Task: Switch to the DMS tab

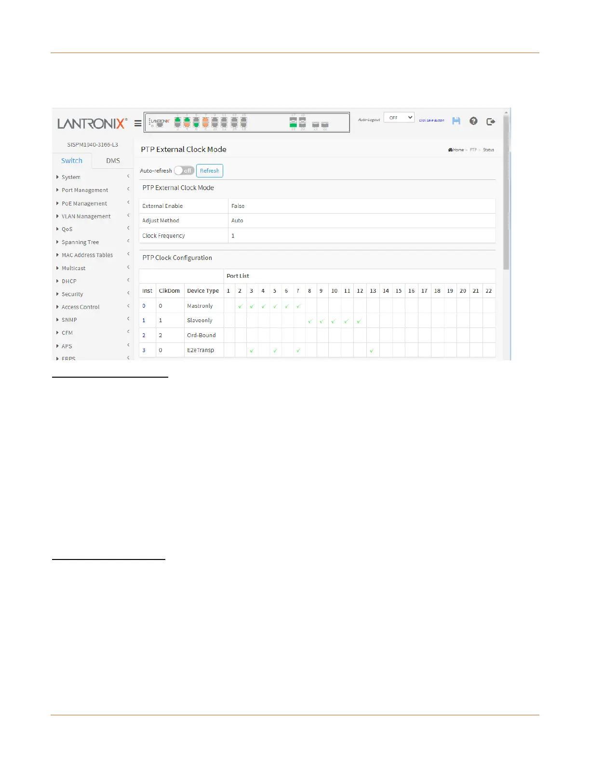Action: click(113, 161)
